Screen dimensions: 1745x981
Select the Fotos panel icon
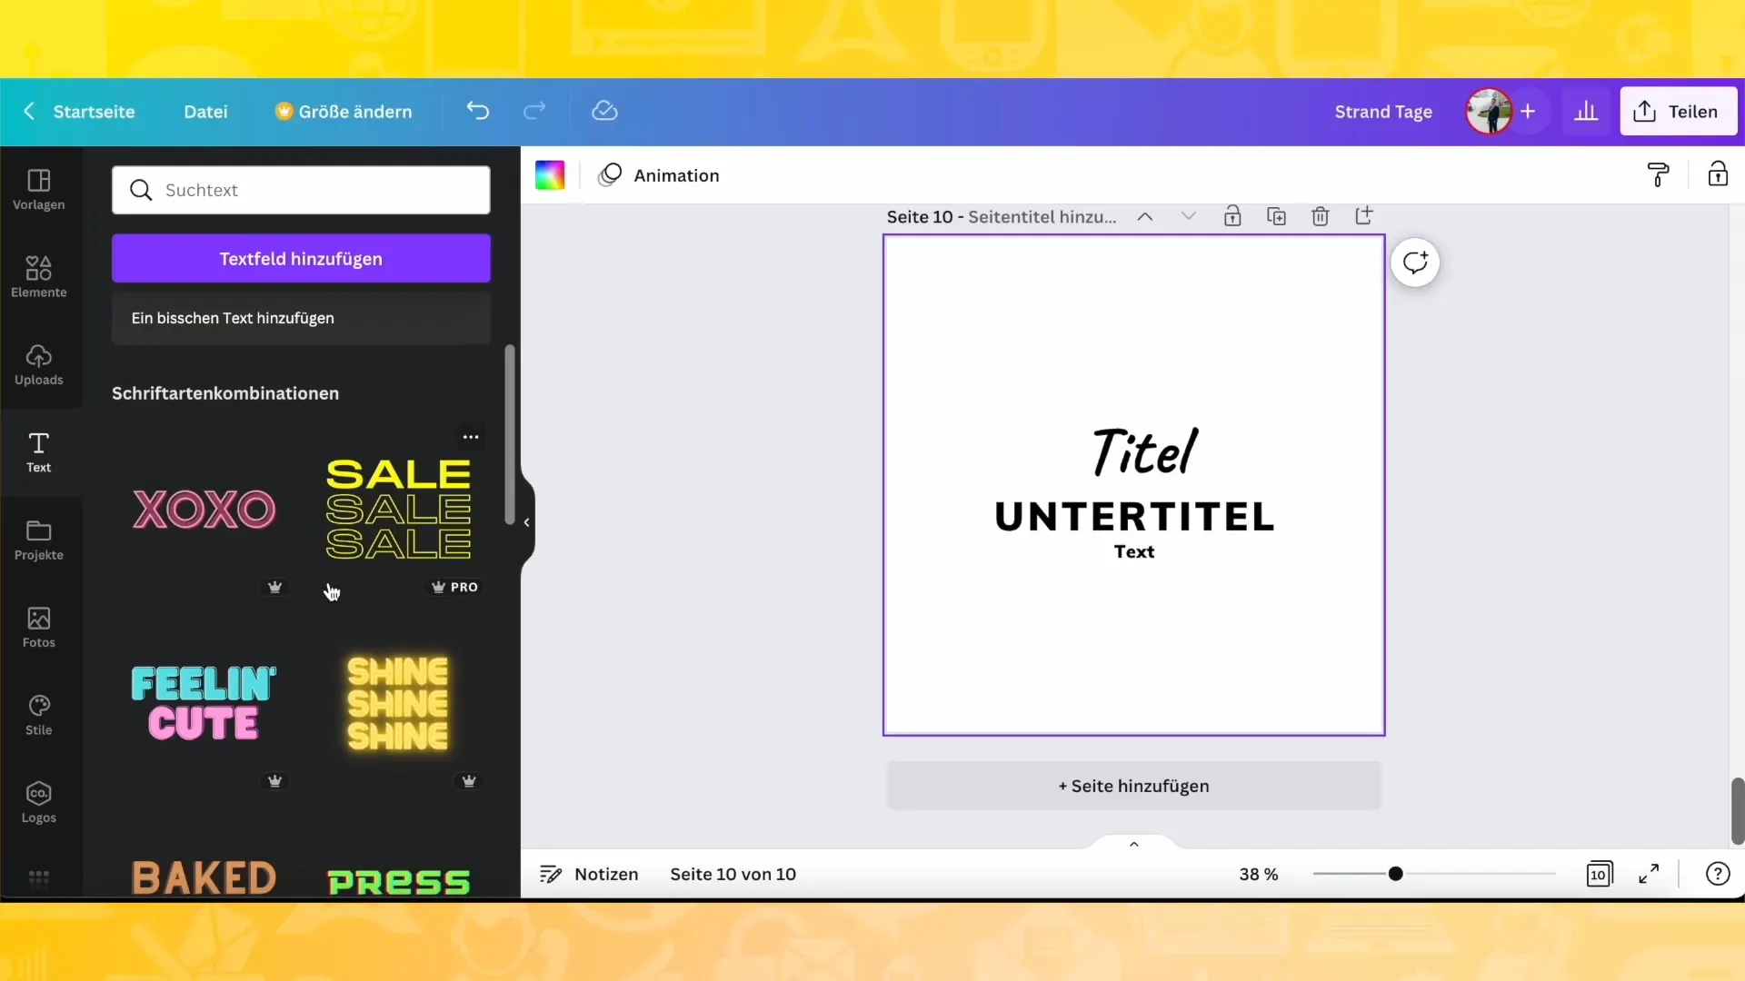pyautogui.click(x=38, y=627)
